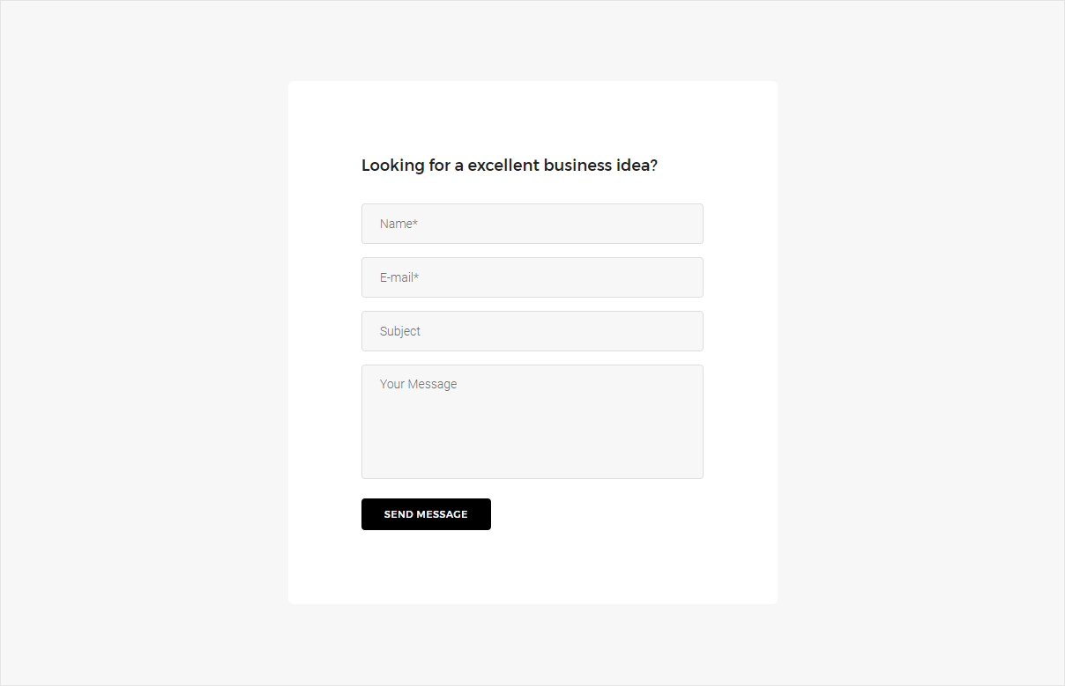Place cursor in the first form field
1065x686 pixels.
pos(532,224)
